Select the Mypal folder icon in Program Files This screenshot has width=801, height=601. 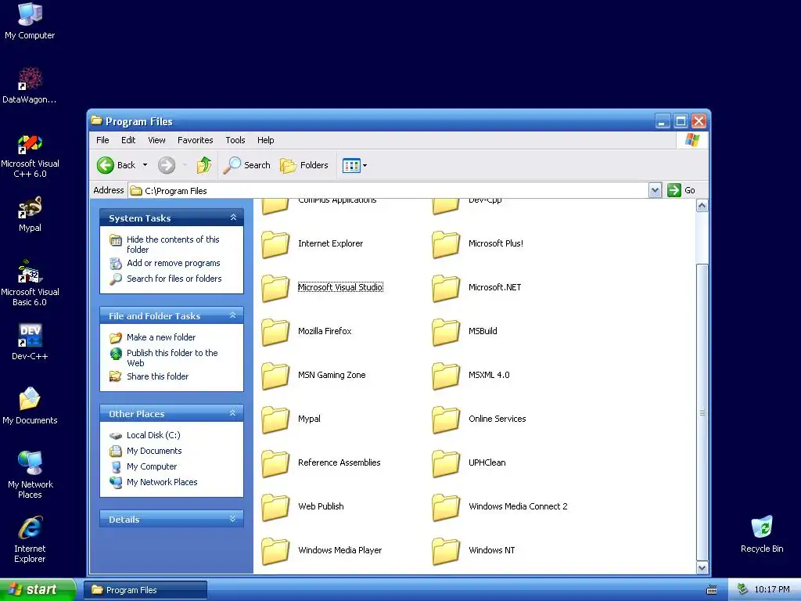(x=276, y=419)
